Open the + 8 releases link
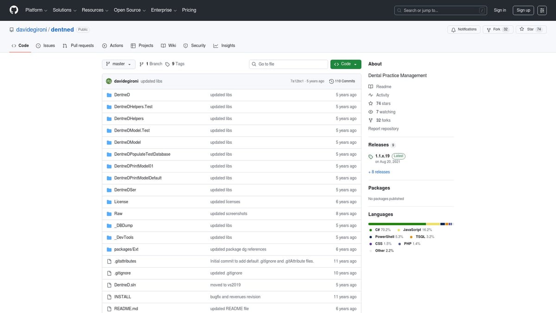The height and width of the screenshot is (313, 556). pos(379,172)
